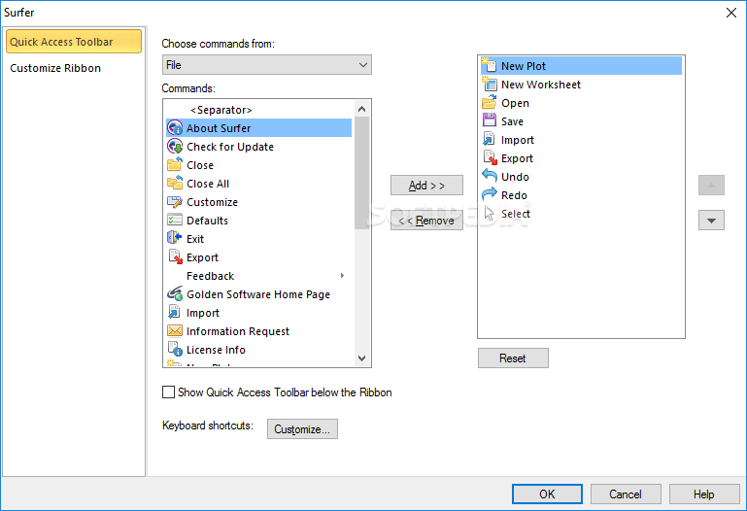Close the Surfer dialog window
The width and height of the screenshot is (747, 511).
(731, 13)
